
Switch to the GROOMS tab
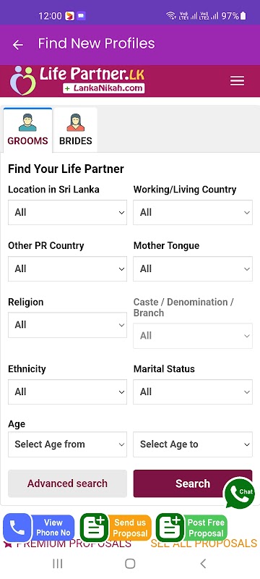[27, 130]
